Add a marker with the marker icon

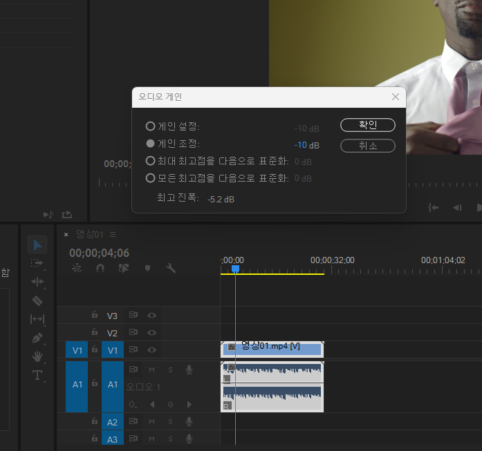(x=147, y=269)
